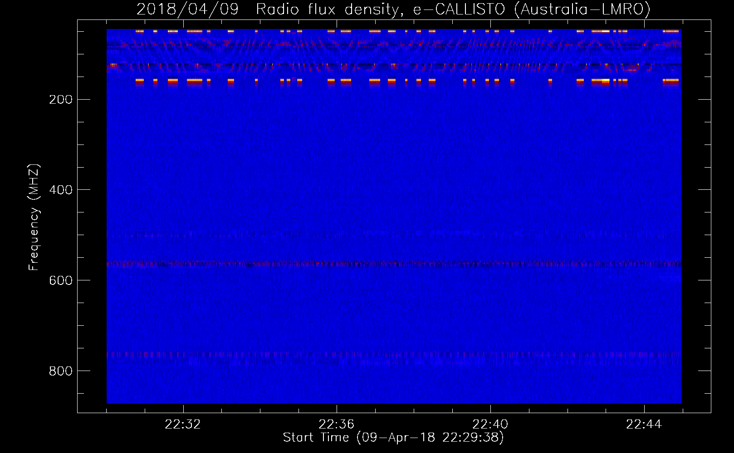The width and height of the screenshot is (734, 453).
Task: Select the 'Frequency (MHZ)' axis label
Action: 34,217
